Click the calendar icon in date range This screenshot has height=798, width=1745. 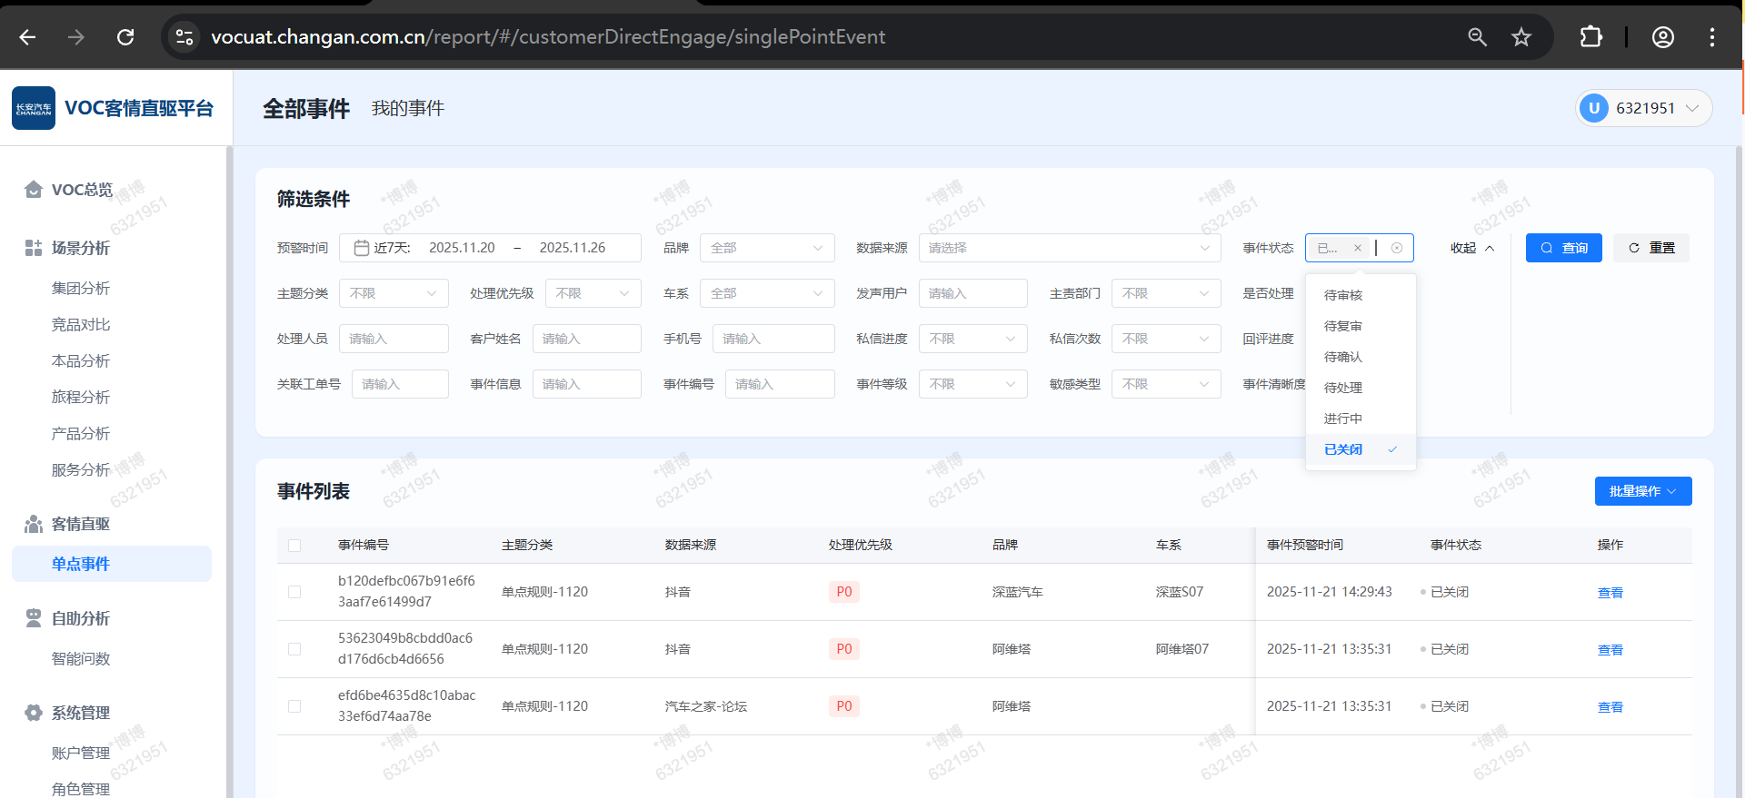tap(361, 248)
